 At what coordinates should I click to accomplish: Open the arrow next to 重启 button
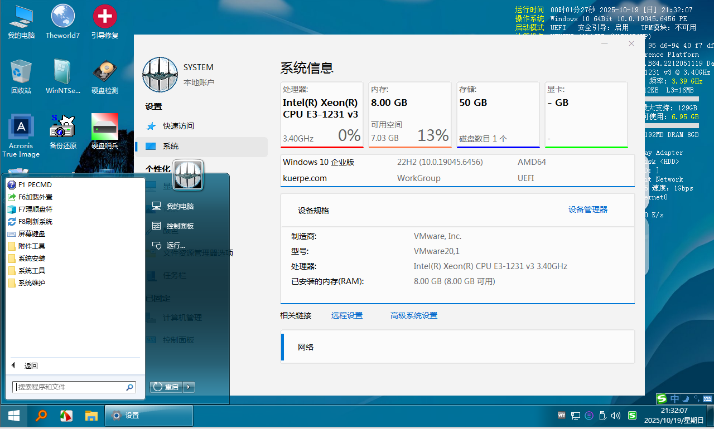(x=189, y=387)
